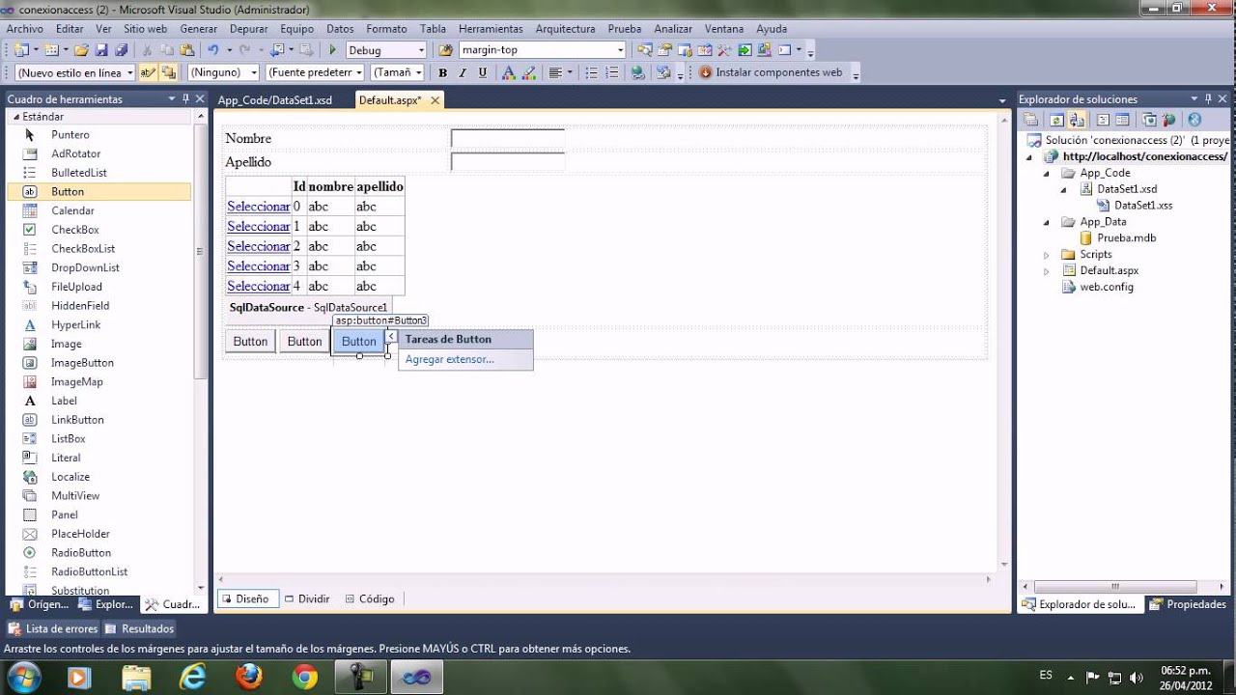Image resolution: width=1236 pixels, height=695 pixels.
Task: Click the Explorador de soluciones horizontal scrollbar
Action: click(x=1117, y=586)
